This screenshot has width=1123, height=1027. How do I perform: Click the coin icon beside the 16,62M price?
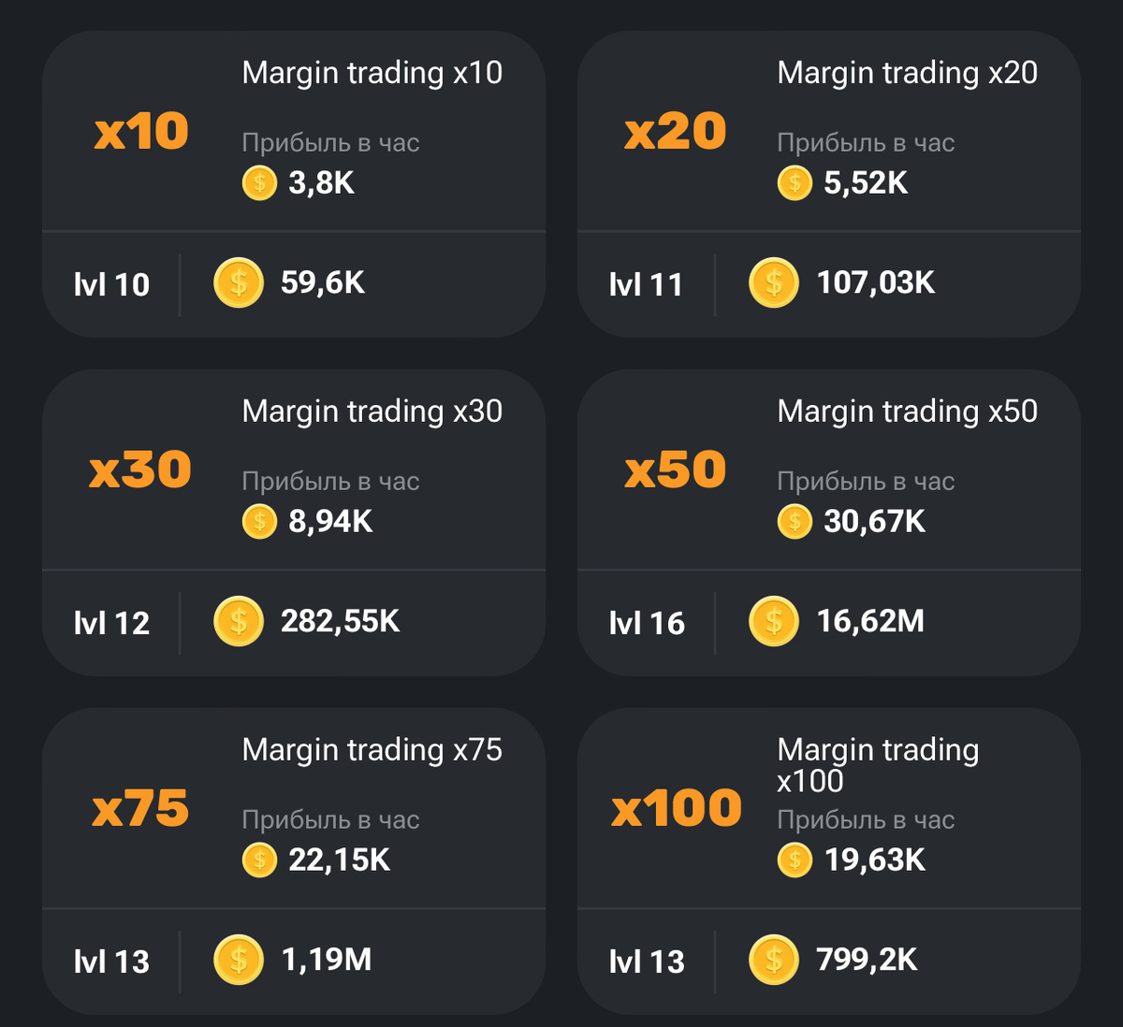click(x=772, y=622)
